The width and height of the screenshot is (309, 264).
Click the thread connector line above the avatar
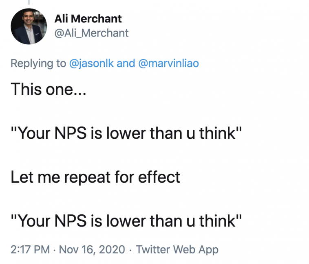29,2
